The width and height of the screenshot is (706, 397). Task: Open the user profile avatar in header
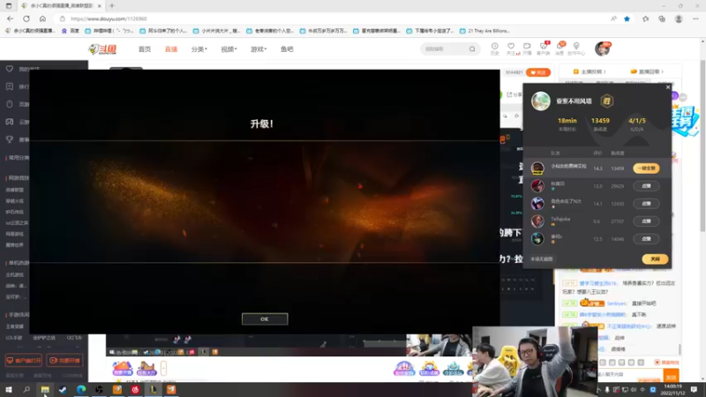pos(602,49)
